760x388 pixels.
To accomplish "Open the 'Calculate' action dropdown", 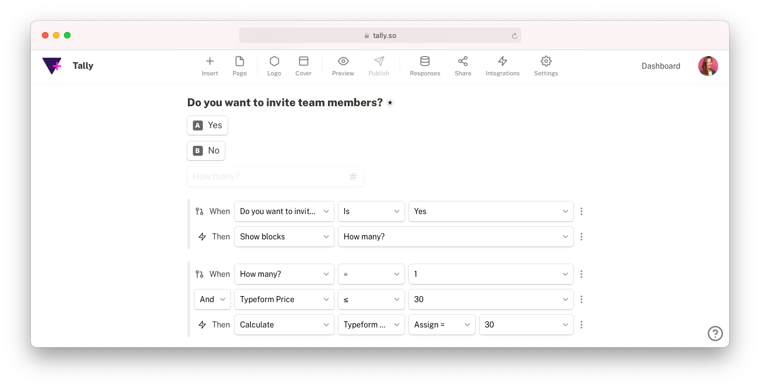I will (284, 325).
